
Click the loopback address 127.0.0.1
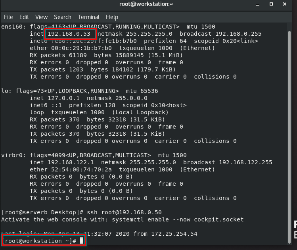tap(63, 98)
